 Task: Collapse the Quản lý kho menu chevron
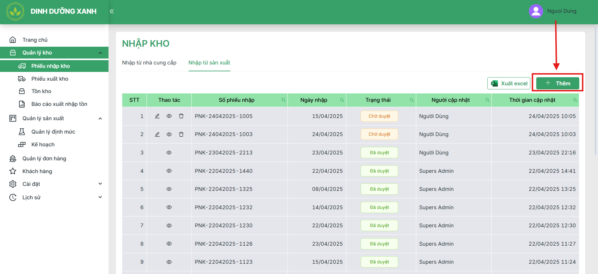pyautogui.click(x=100, y=53)
